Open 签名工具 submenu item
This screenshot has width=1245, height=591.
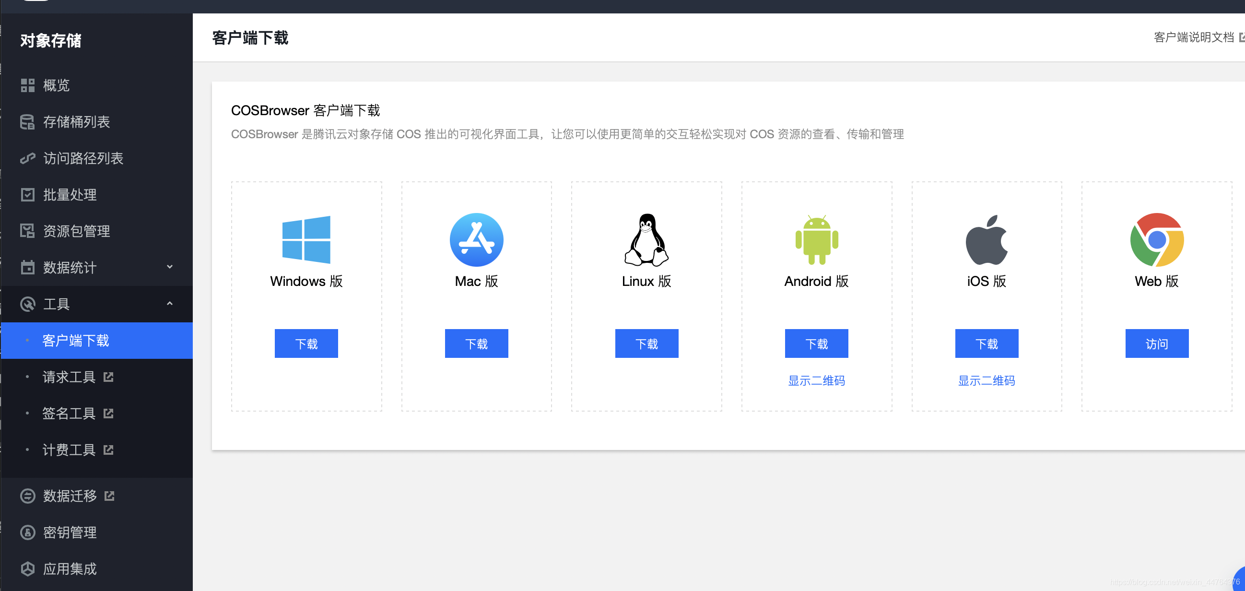coord(97,413)
